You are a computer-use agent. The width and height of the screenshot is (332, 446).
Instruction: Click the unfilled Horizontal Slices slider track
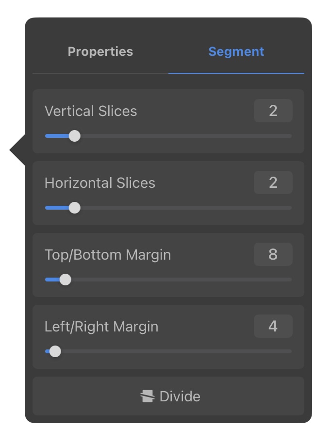click(x=186, y=208)
